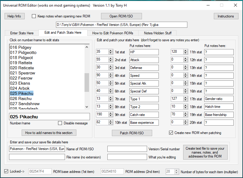The image size is (243, 178).
Task: Uncheck Create new ROM when patching
Action: coord(171,133)
